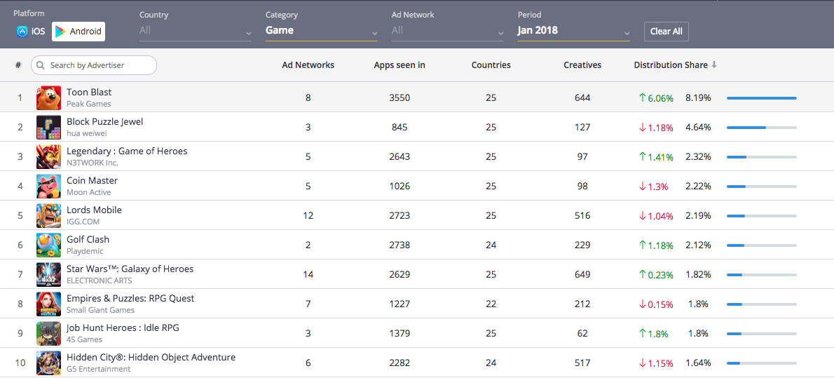Click publisher name Peak Games

89,104
